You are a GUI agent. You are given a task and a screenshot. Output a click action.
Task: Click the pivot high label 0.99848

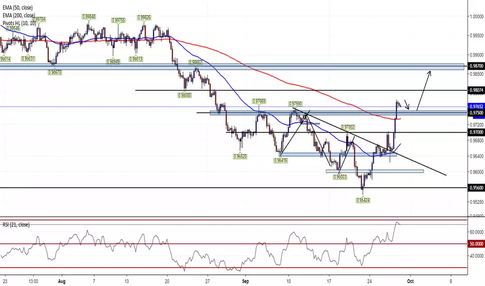89,17
